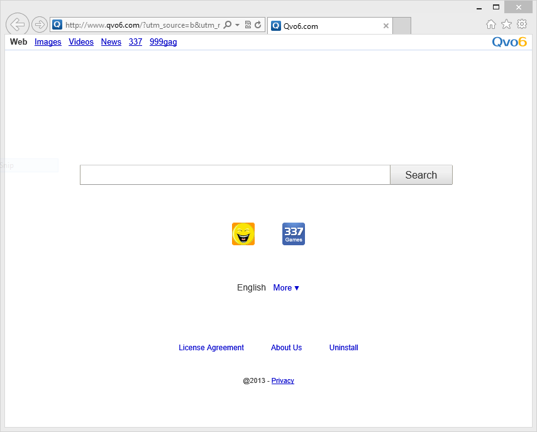Open the Privacy link
Image resolution: width=537 pixels, height=432 pixels.
pyautogui.click(x=282, y=380)
